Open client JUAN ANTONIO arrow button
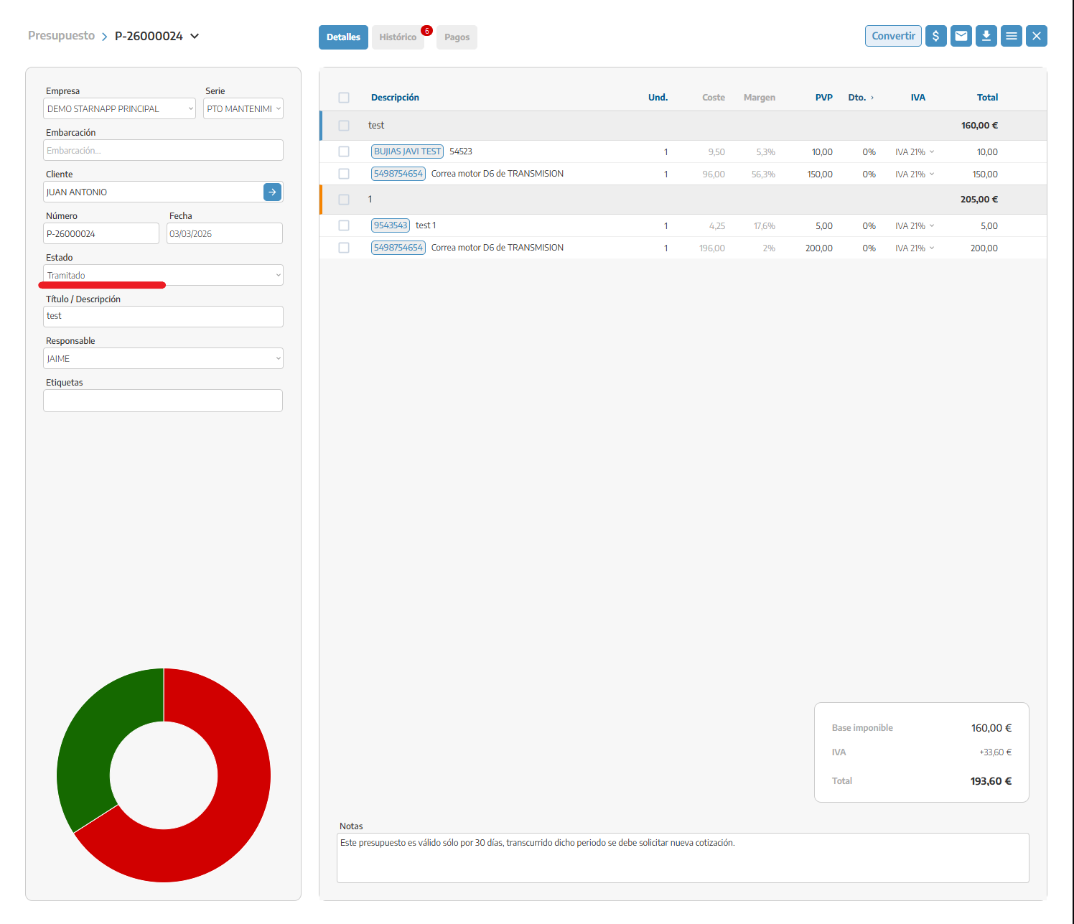 272,192
